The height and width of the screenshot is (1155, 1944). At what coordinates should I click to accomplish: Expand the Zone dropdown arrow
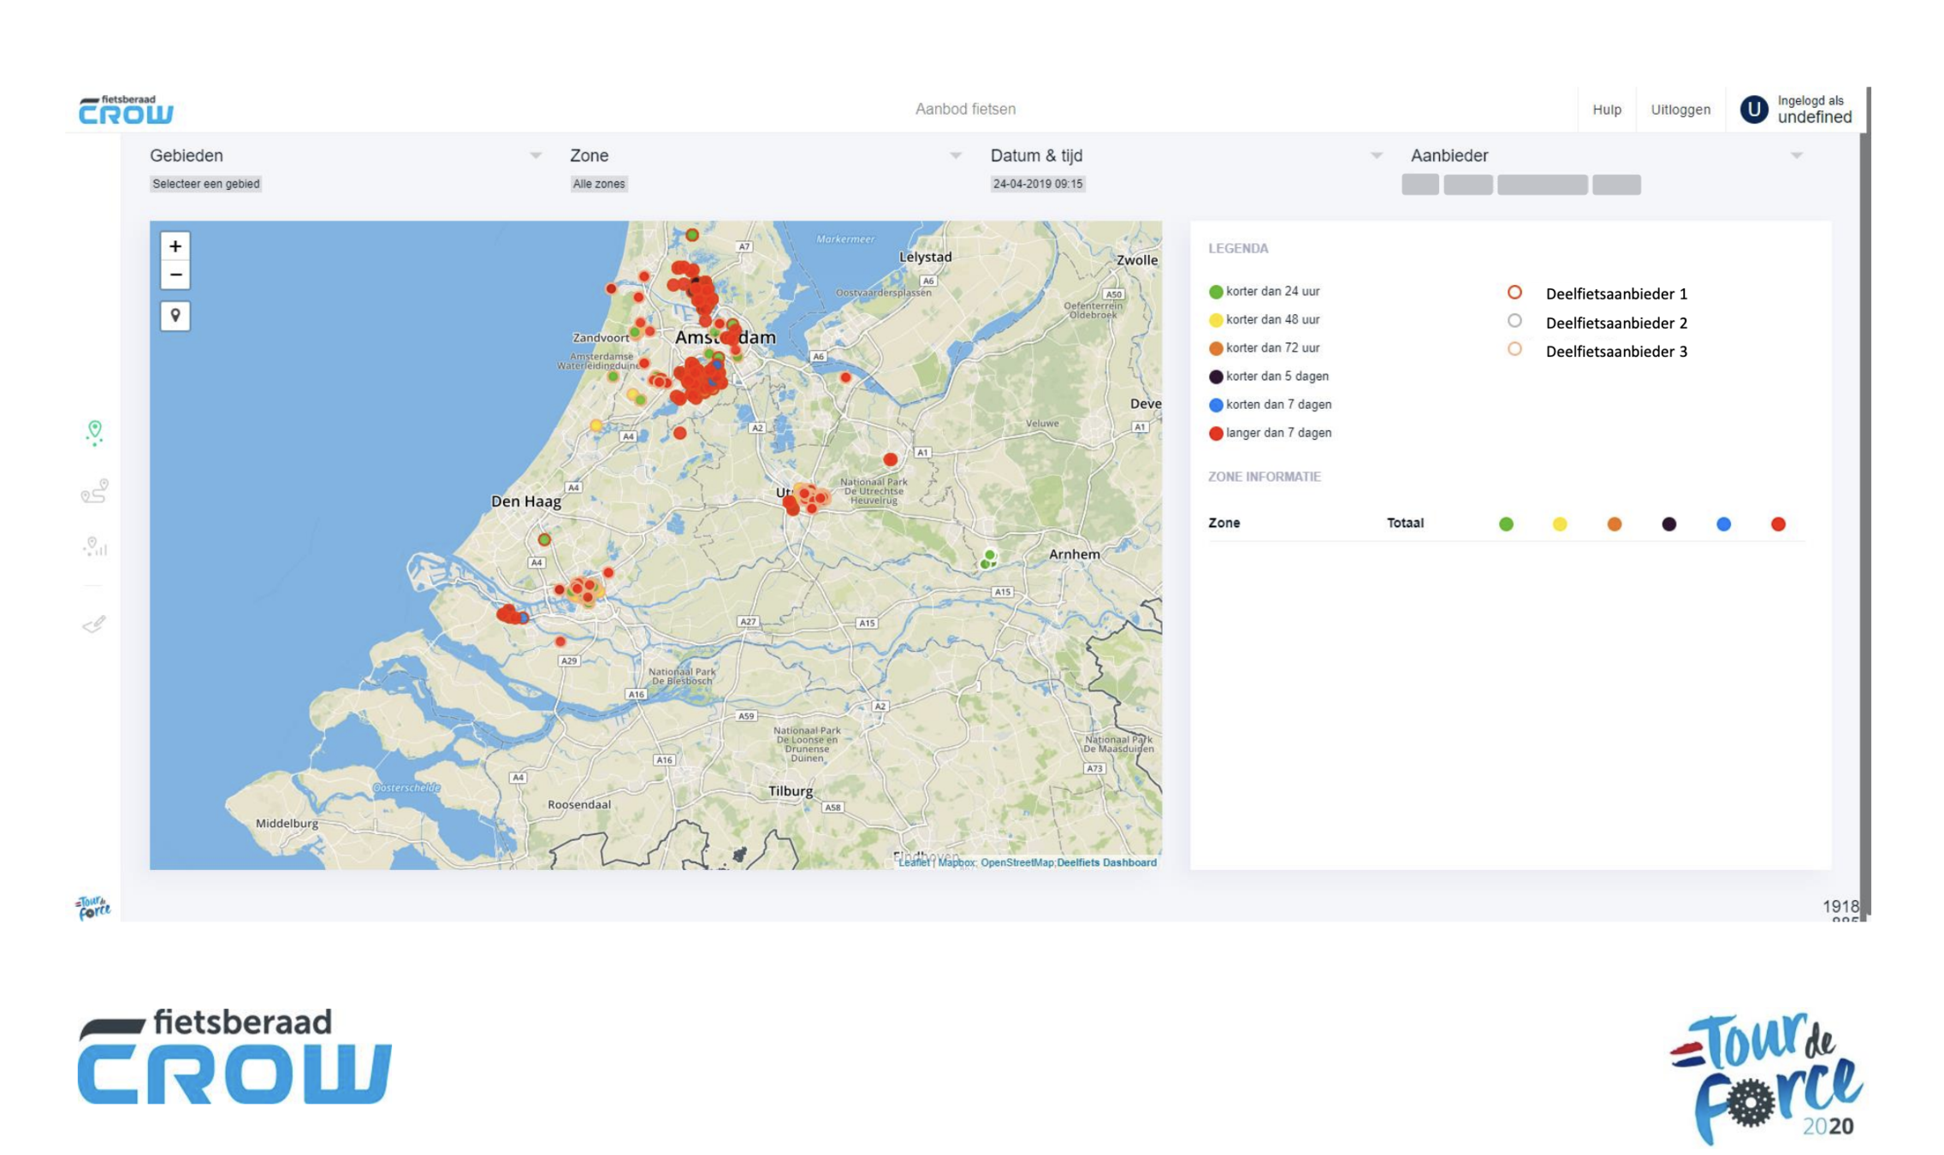955,156
